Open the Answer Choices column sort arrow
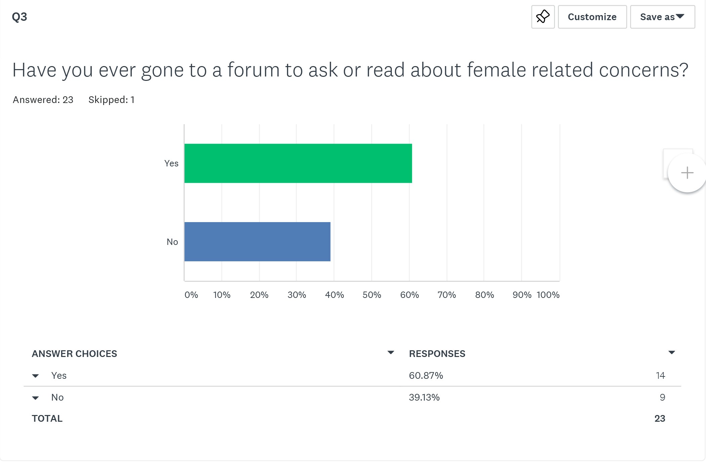The width and height of the screenshot is (706, 464). (x=390, y=353)
